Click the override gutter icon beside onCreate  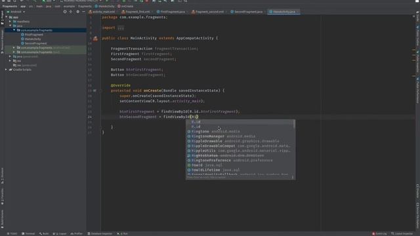coord(94,90)
